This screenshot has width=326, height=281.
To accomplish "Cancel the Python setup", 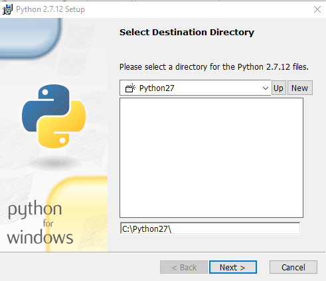I will coord(293,267).
